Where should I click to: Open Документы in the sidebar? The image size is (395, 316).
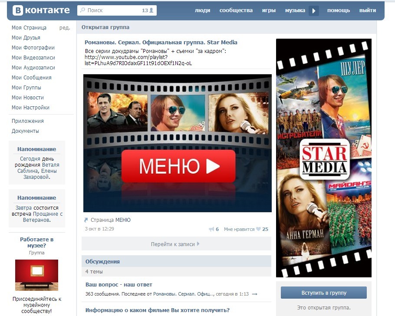25,131
